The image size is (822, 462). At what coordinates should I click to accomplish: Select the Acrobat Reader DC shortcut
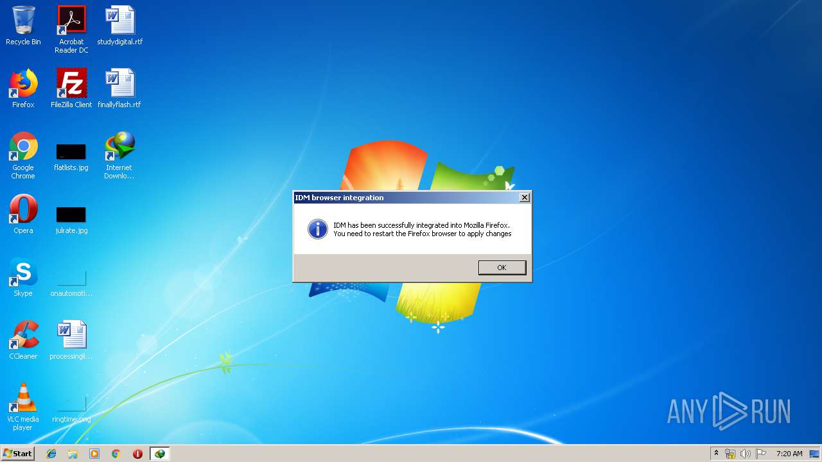(x=71, y=30)
